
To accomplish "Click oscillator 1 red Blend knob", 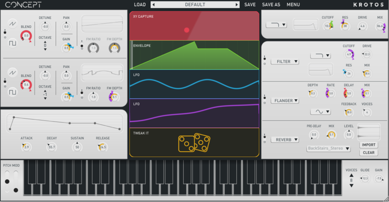I will [x=26, y=36].
